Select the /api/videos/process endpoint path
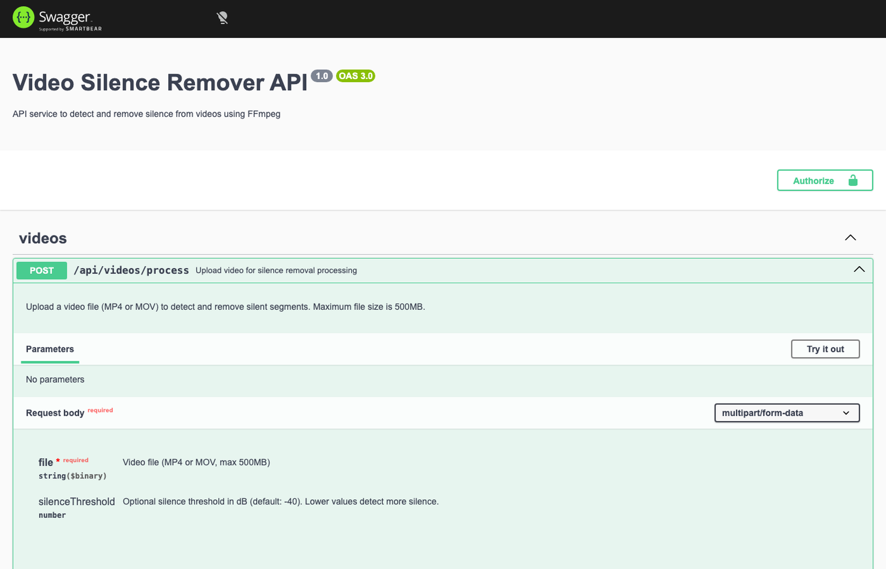The width and height of the screenshot is (886, 569). [131, 270]
